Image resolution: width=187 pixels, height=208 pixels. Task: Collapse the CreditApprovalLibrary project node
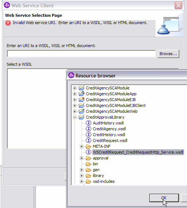pyautogui.click(x=75, y=117)
